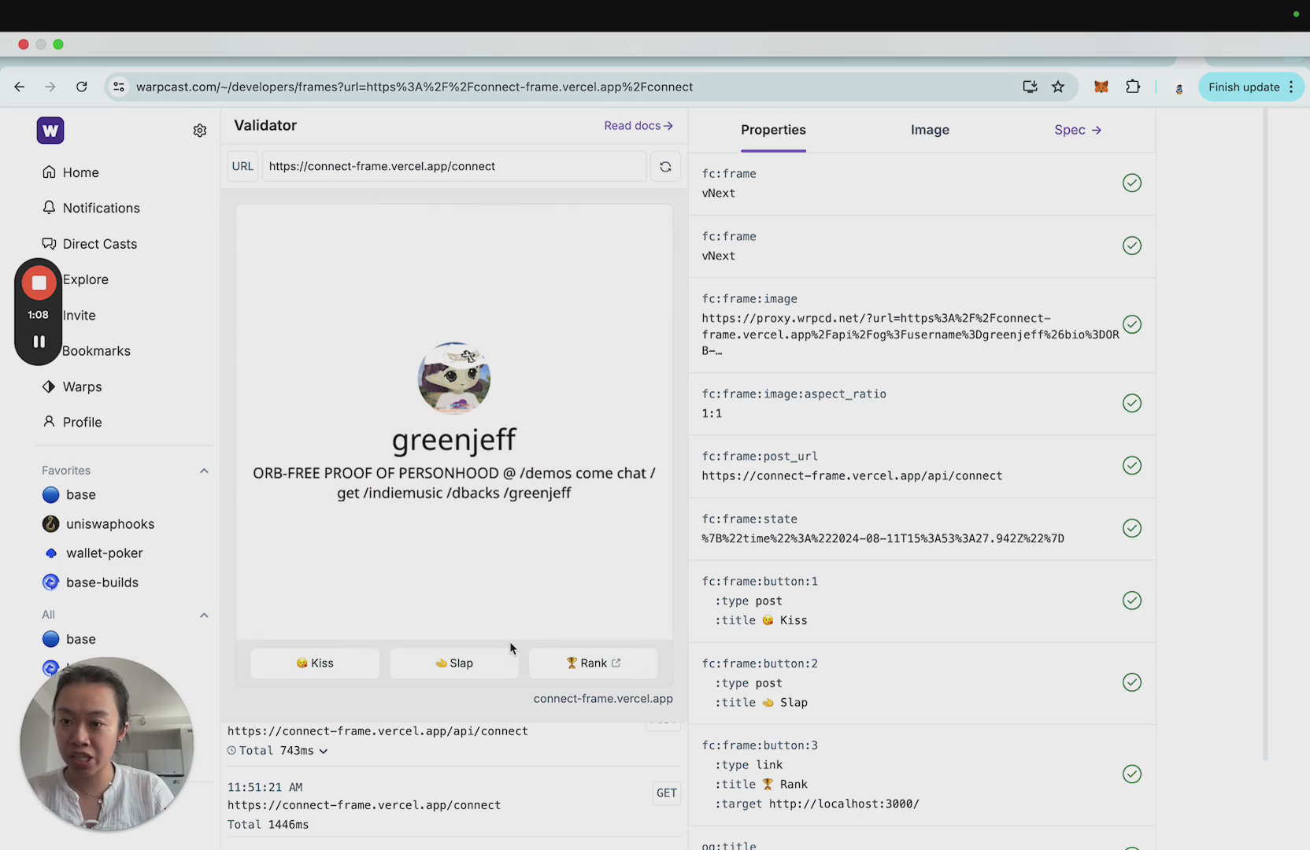Open browser extensions puzzle icon
1310x850 pixels.
pos(1133,87)
